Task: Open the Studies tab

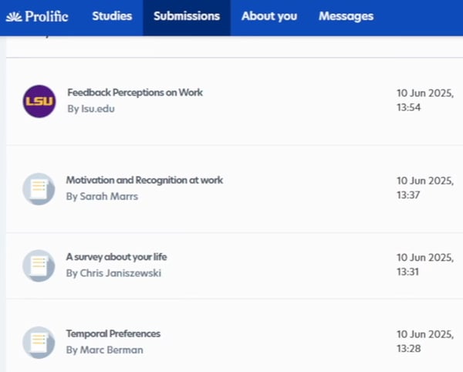Action: [x=112, y=16]
